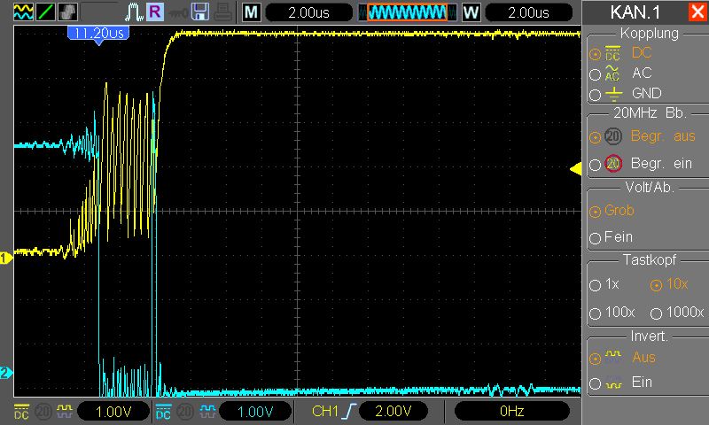
Task: Select Begr. aus bandwidth limit option
Action: 595,137
